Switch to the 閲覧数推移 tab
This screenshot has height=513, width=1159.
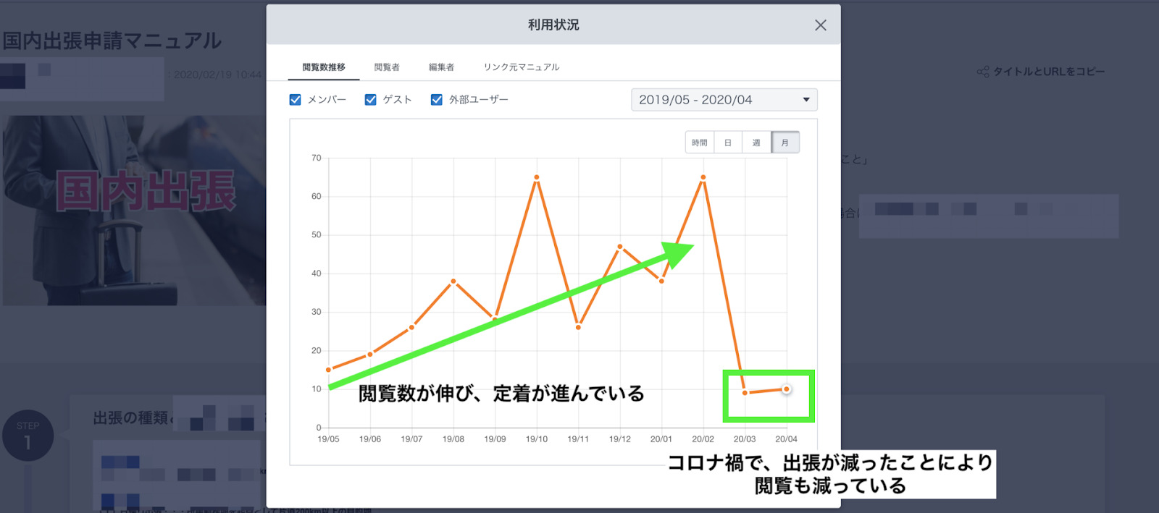(x=324, y=67)
